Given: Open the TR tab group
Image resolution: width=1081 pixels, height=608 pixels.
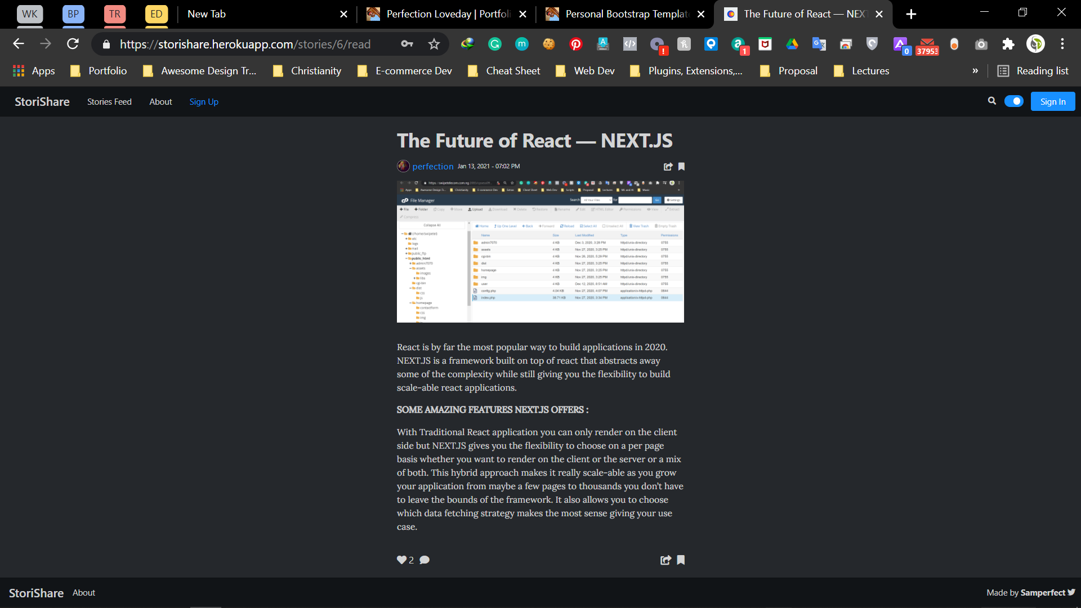Looking at the screenshot, I should (115, 14).
